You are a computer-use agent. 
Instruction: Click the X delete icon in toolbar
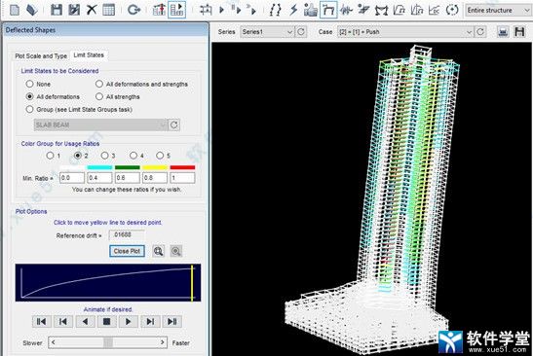[x=92, y=10]
